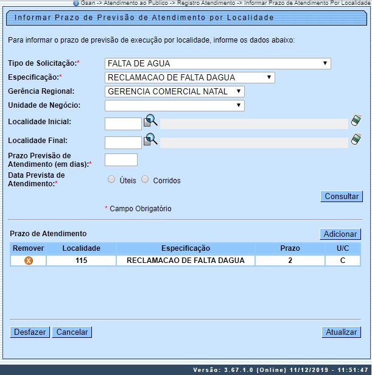Select Úteis radio option
Image resolution: width=372 pixels, height=375 pixels.
coord(111,179)
